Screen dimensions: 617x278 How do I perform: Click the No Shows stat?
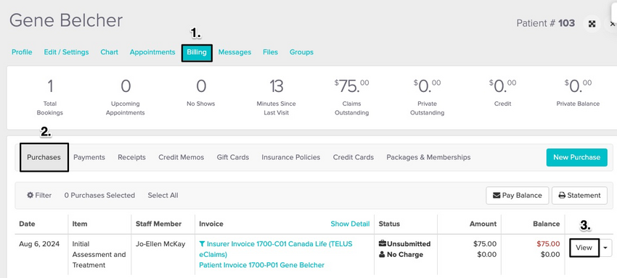point(200,93)
